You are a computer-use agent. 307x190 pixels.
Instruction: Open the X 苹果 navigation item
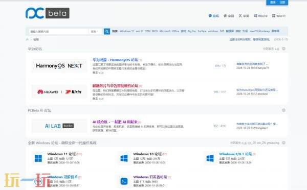point(244,16)
